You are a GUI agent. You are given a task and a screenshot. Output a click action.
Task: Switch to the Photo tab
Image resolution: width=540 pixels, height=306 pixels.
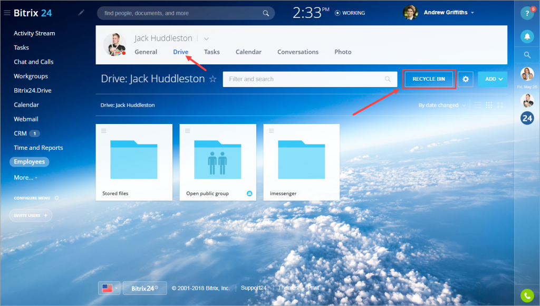pyautogui.click(x=343, y=52)
